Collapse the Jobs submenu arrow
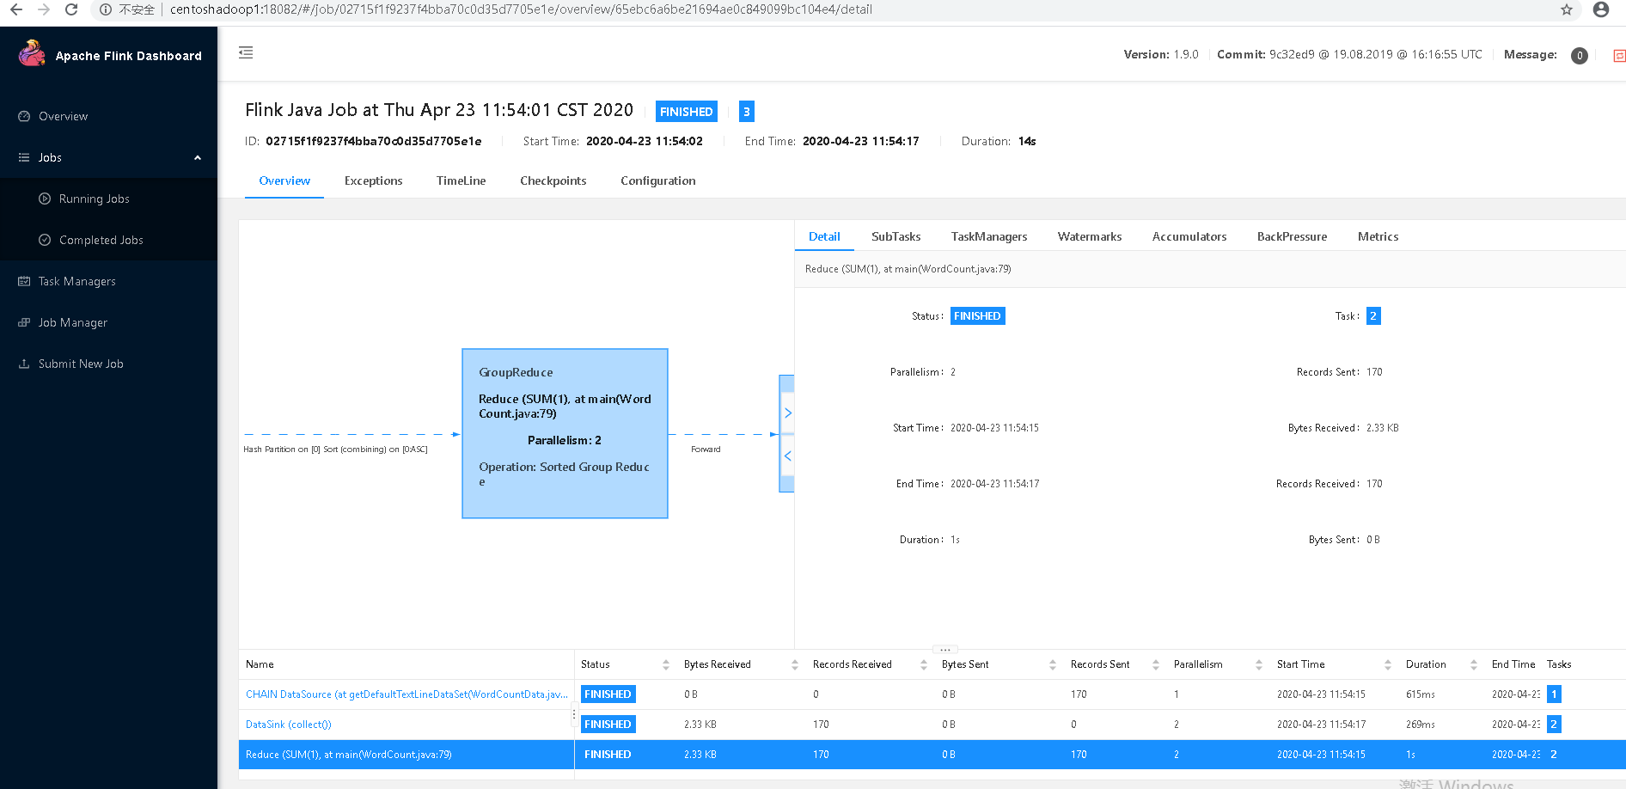Image resolution: width=1626 pixels, height=789 pixels. [x=198, y=157]
